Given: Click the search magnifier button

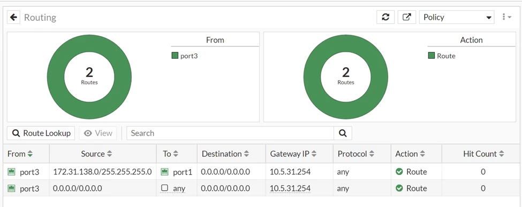Looking at the screenshot, I should pos(343,133).
